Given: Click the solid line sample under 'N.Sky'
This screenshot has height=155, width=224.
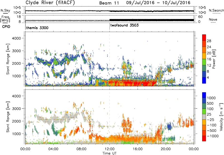Looking at the screenshot, I should tap(5, 13).
